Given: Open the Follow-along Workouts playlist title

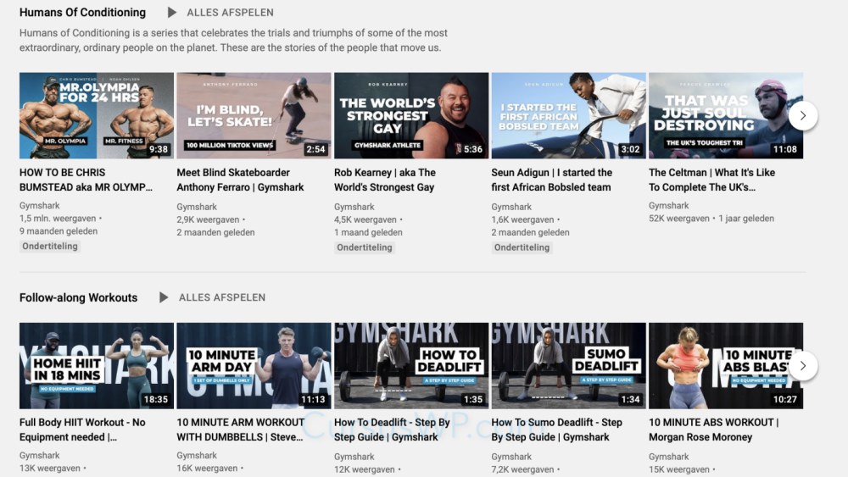Looking at the screenshot, I should tap(78, 297).
